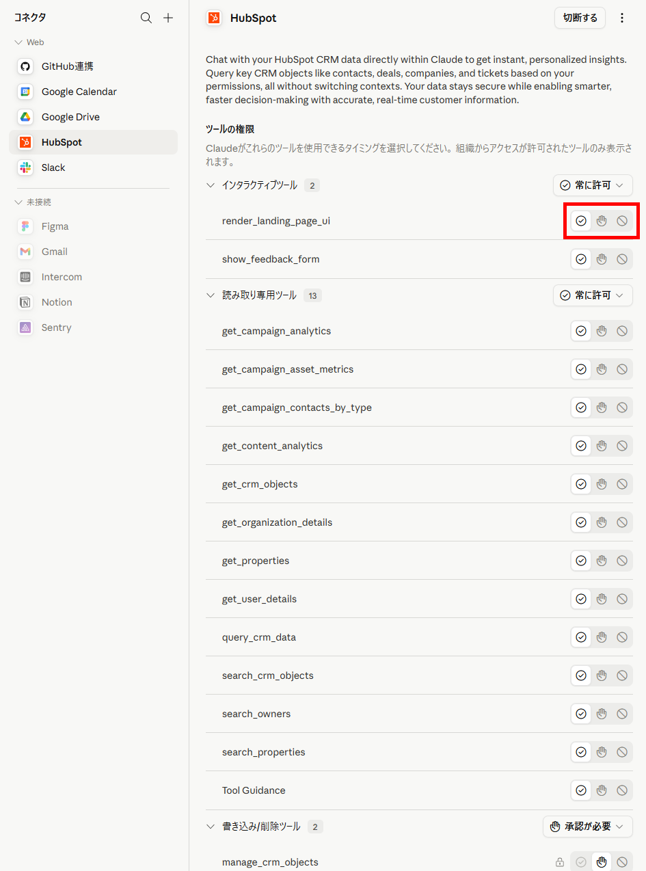
Task: Collapse the Web connectors section
Action: coord(18,42)
